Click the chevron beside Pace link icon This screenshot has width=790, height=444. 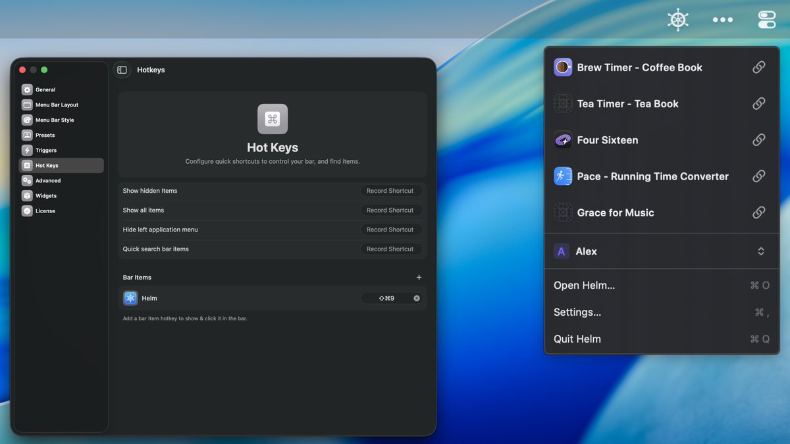(x=758, y=176)
